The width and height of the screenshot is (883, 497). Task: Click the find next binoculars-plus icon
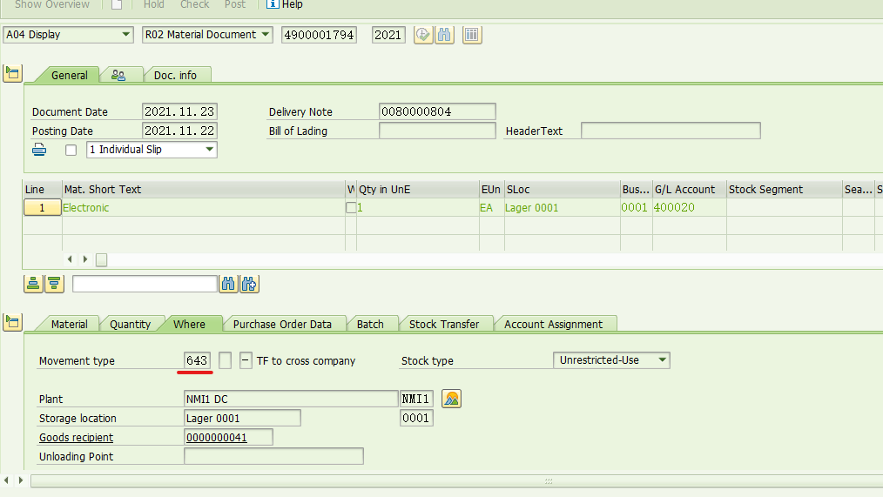pyautogui.click(x=249, y=285)
